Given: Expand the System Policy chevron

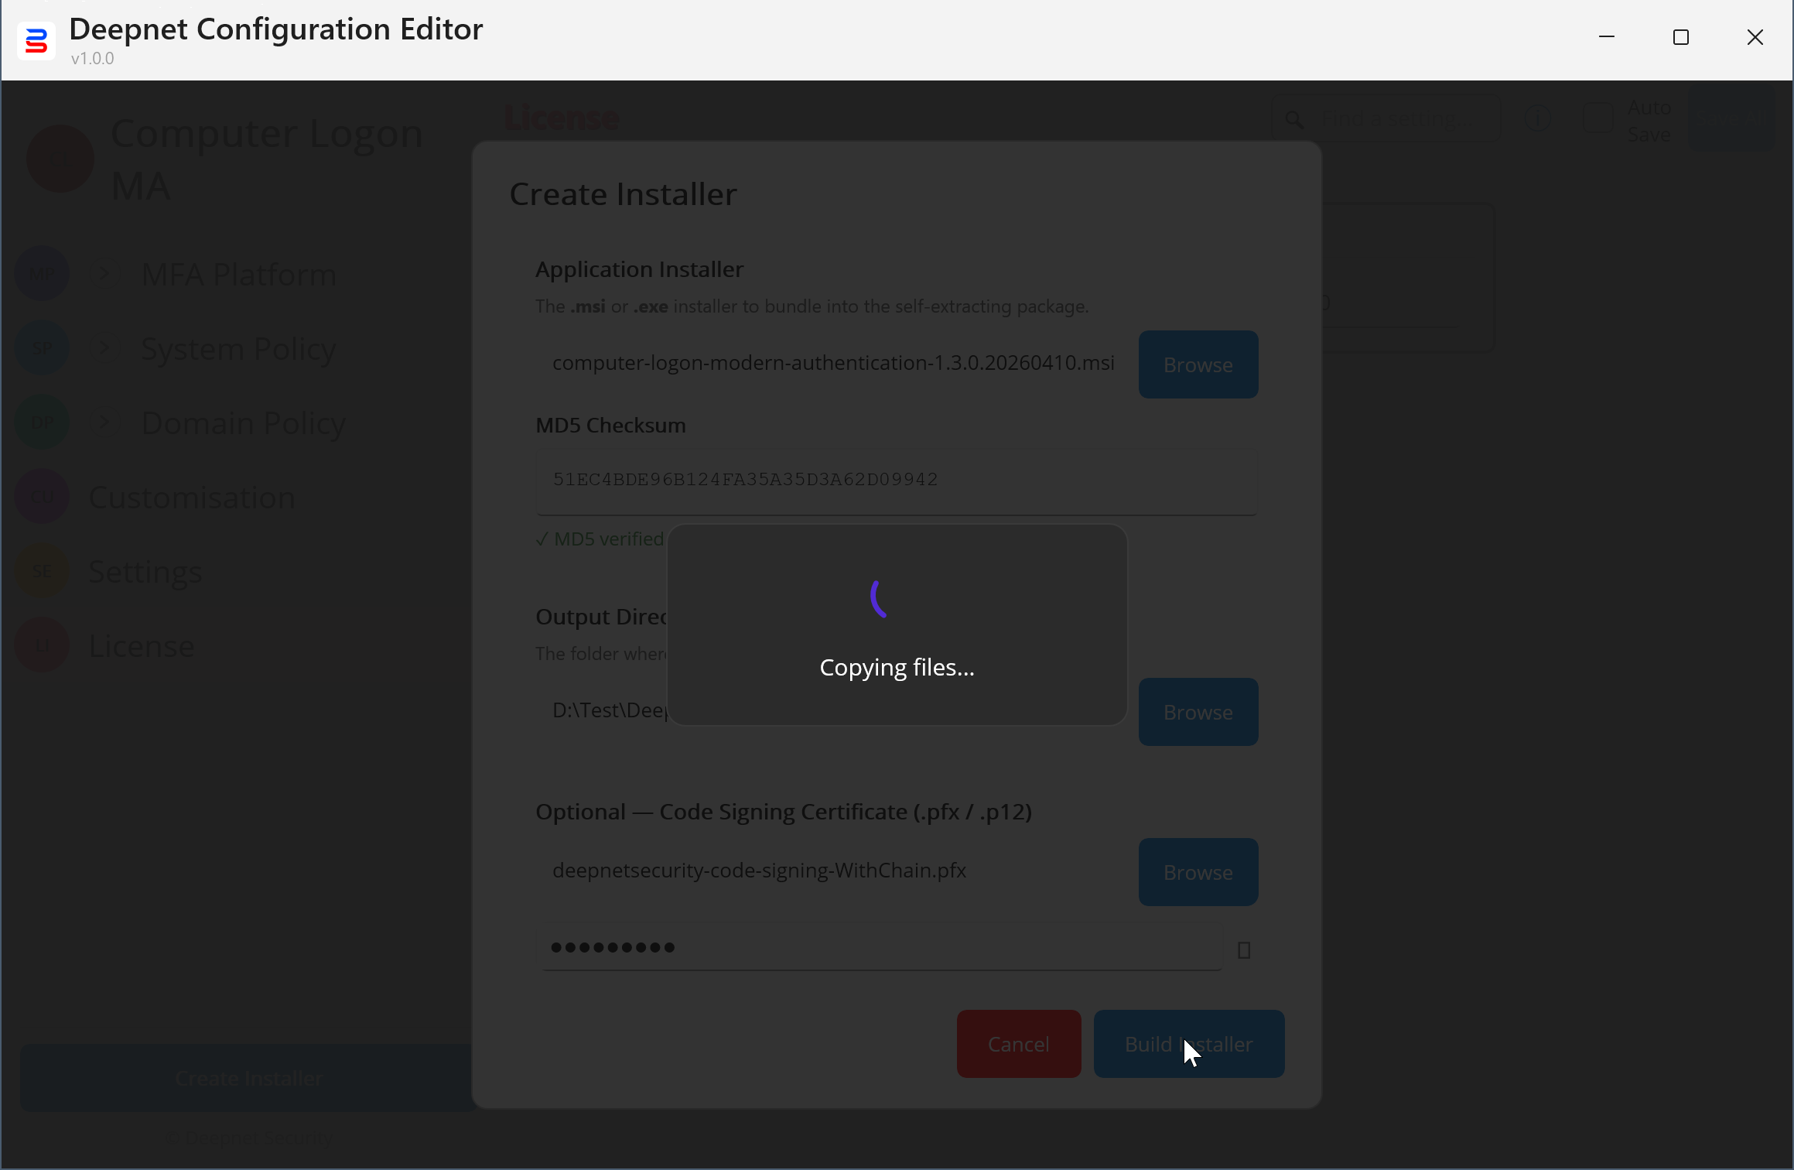Looking at the screenshot, I should [x=105, y=348].
